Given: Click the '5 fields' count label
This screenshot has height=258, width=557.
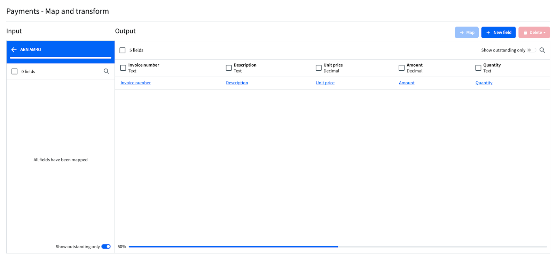Looking at the screenshot, I should click(136, 50).
